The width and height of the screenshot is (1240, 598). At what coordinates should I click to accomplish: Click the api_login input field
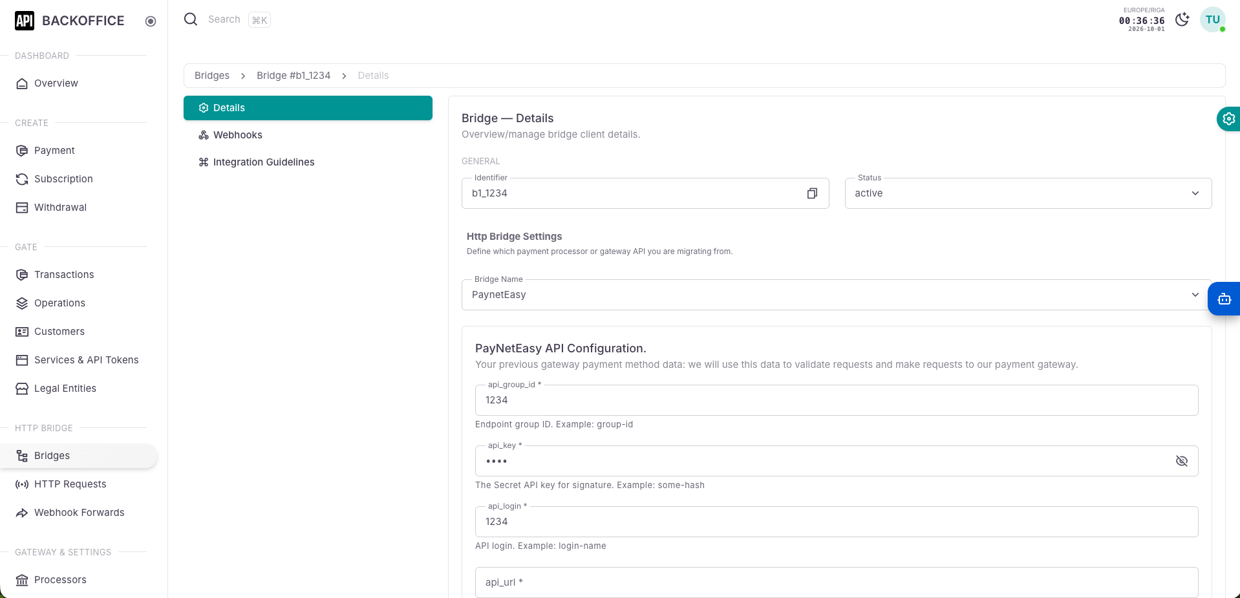837,522
